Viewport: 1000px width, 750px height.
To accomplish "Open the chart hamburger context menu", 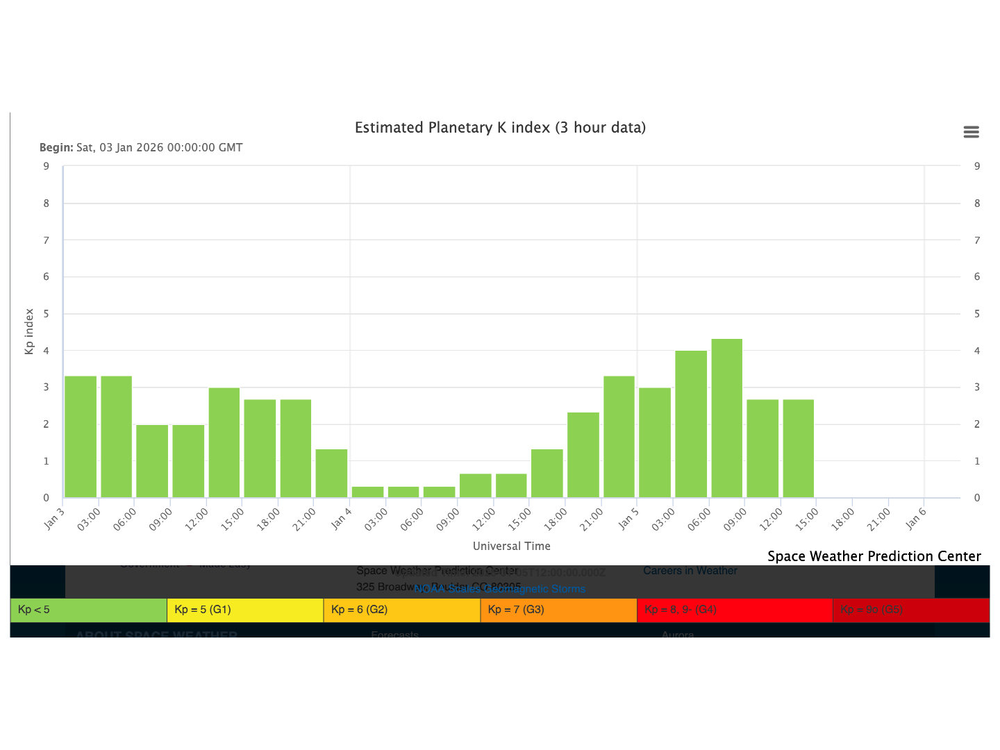I will pos(971,132).
